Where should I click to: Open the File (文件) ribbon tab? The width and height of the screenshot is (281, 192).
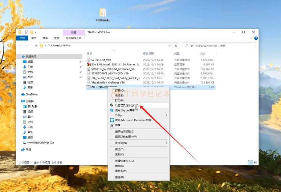pyautogui.click(x=22, y=38)
